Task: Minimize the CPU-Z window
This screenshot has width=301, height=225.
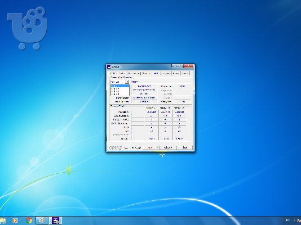Action: tap(174, 66)
